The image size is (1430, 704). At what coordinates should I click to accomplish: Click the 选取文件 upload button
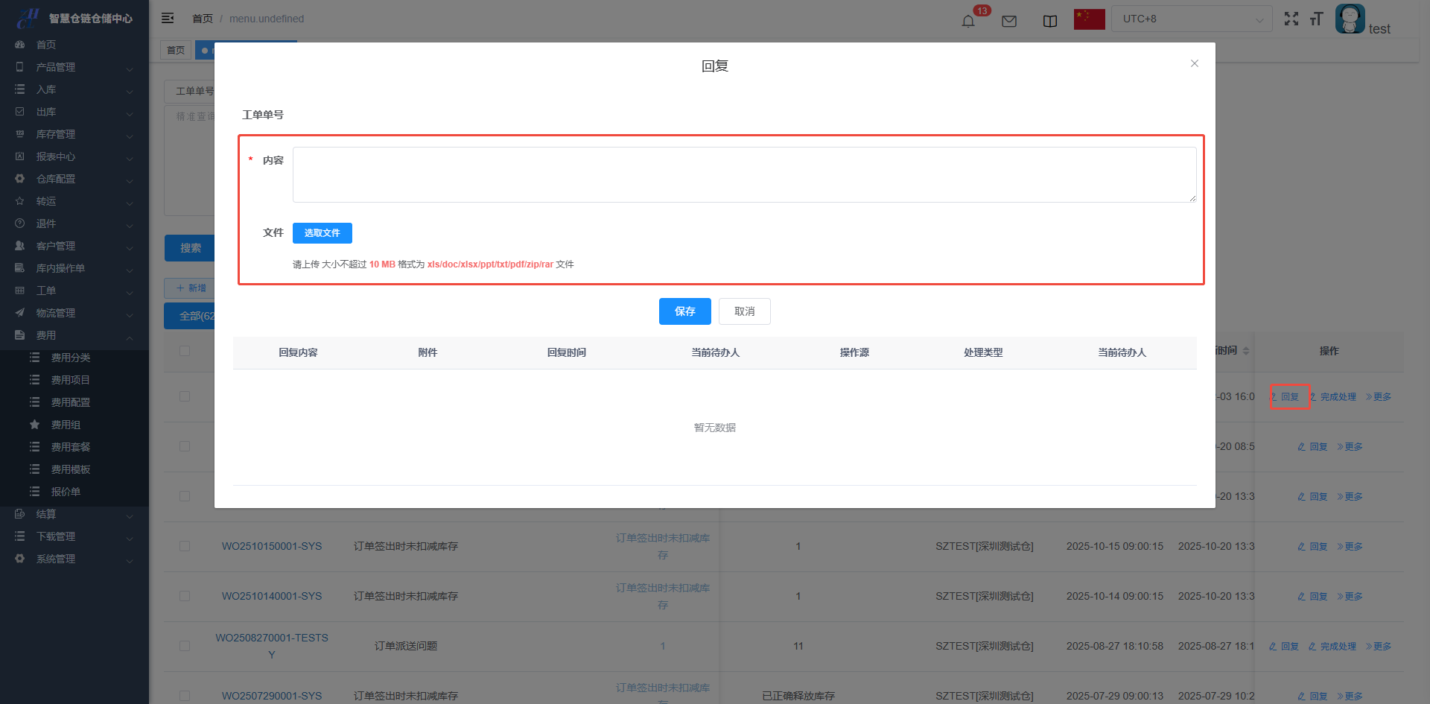(322, 233)
